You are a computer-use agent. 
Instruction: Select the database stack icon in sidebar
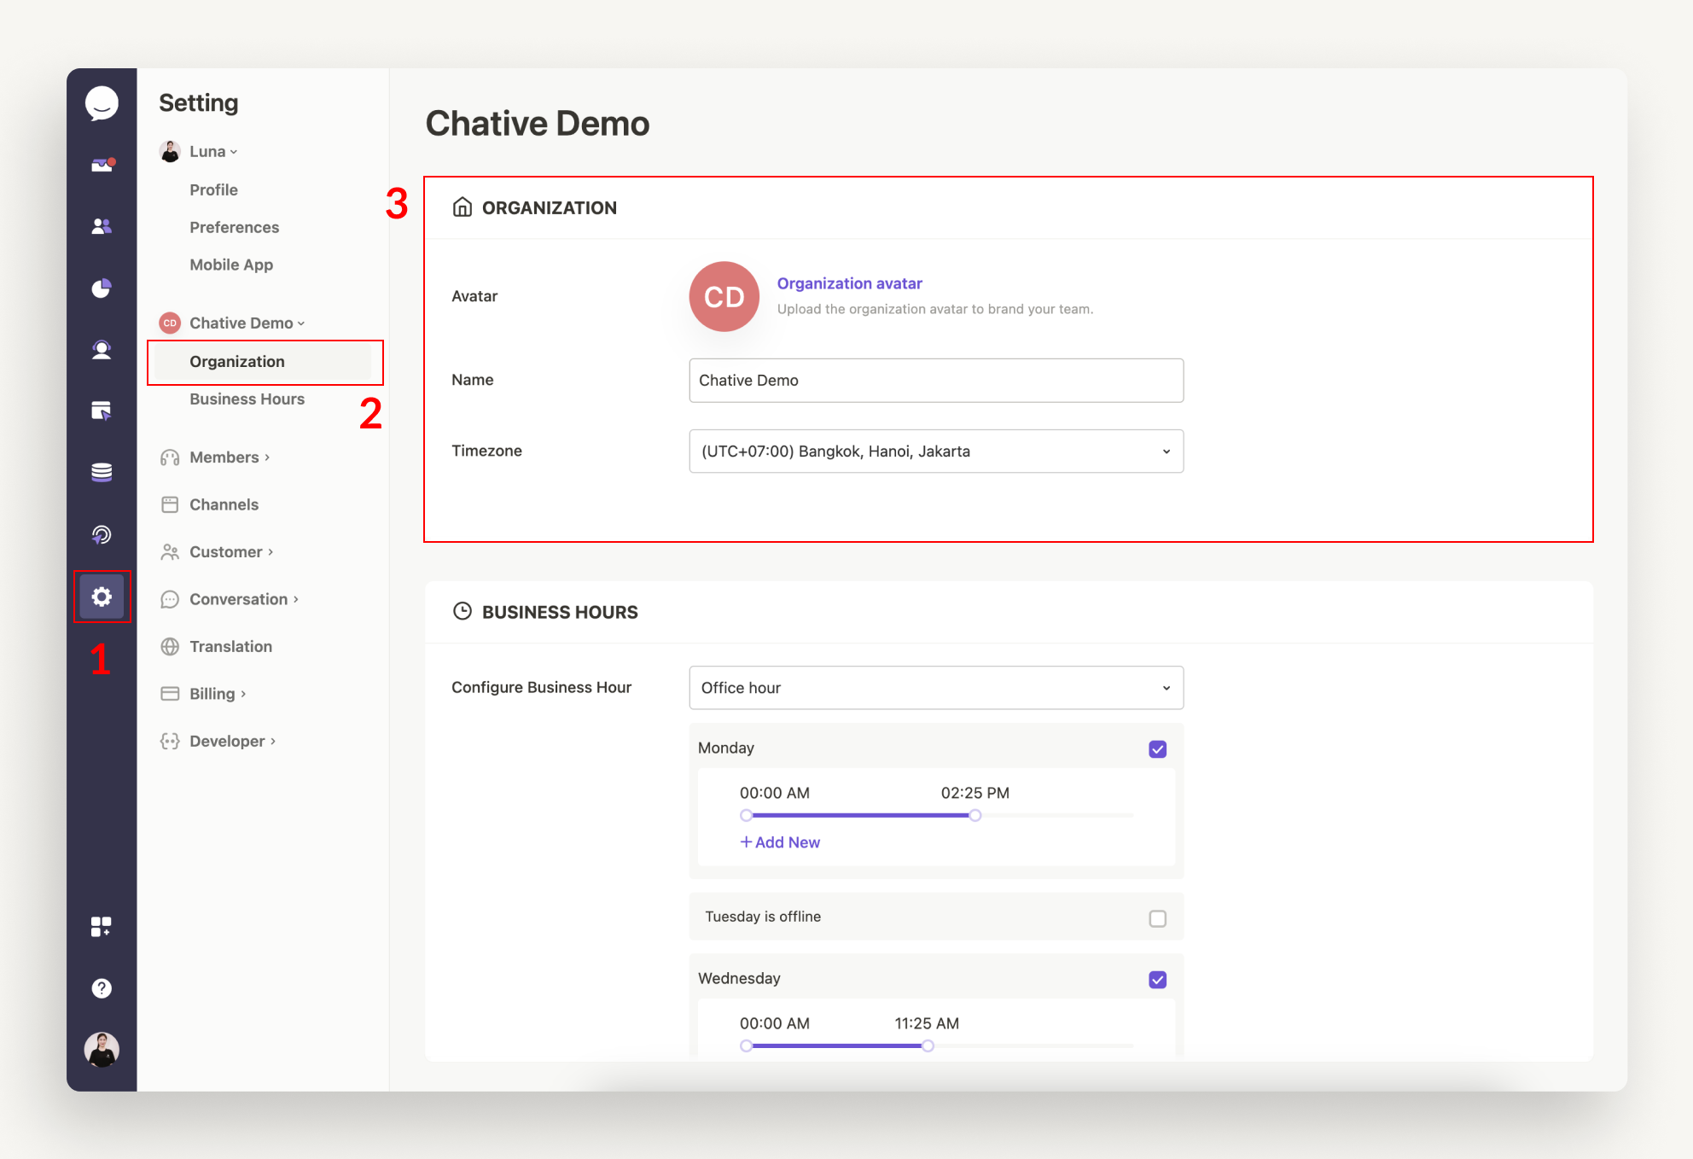102,472
